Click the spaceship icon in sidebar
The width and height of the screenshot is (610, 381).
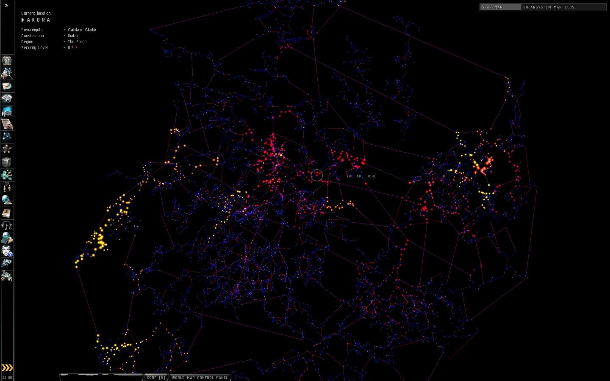pyautogui.click(x=7, y=264)
